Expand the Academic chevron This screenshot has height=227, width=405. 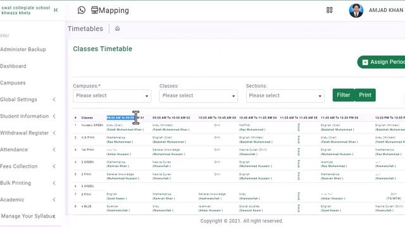(x=54, y=200)
